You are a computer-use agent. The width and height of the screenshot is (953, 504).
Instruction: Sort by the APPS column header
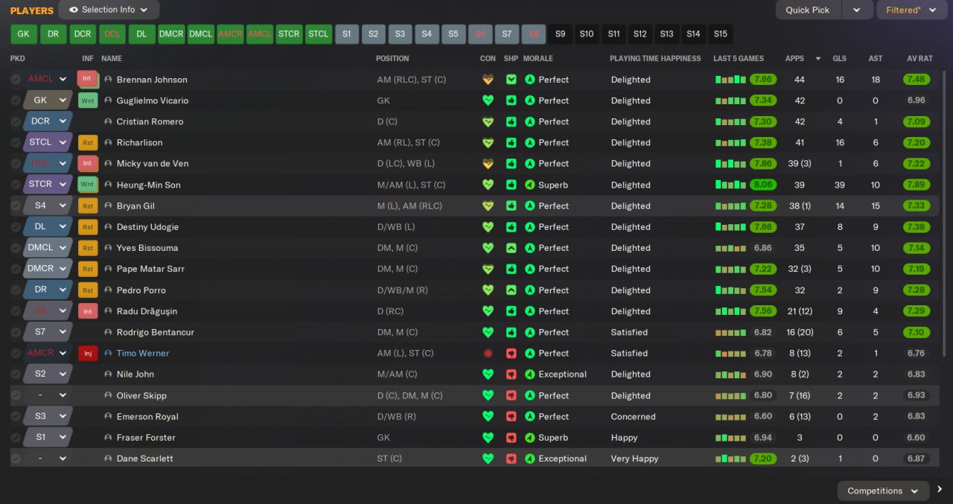794,58
